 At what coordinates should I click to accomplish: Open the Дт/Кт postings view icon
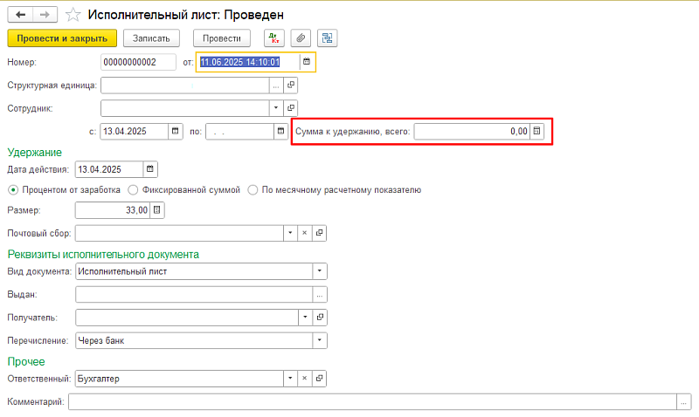point(274,38)
